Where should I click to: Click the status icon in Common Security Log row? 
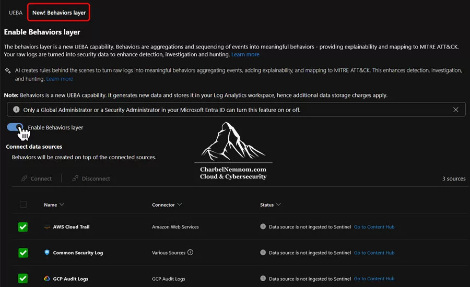click(263, 252)
